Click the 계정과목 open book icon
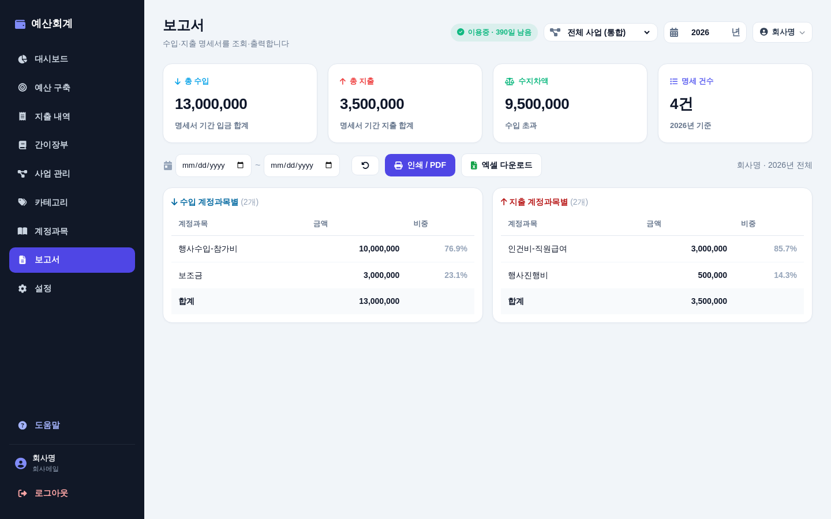Screen dimensions: 831x519 [23, 231]
